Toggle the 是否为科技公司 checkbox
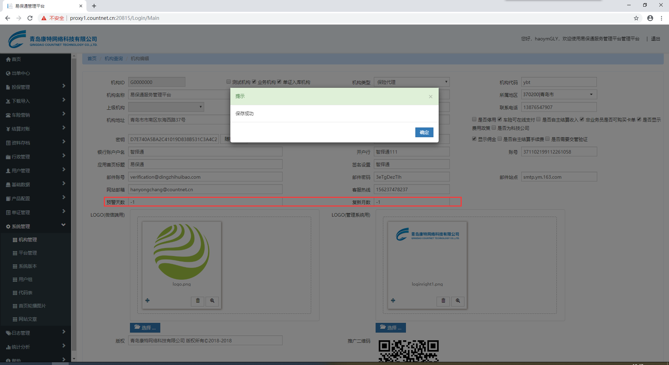This screenshot has height=365, width=669. pyautogui.click(x=494, y=128)
